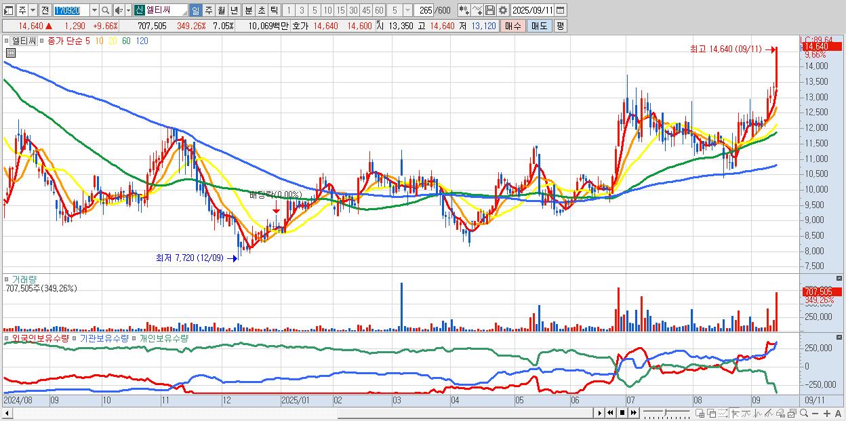Click the 'A' text tool icon
Image resolution: width=846 pixels, height=421 pixels.
(838, 414)
